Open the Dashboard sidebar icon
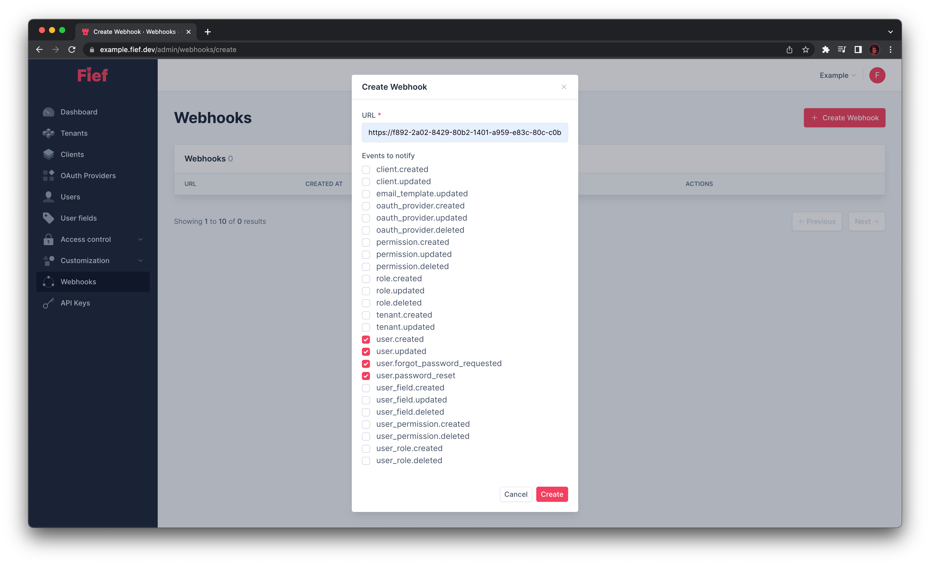Viewport: 930px width, 565px height. (x=48, y=112)
